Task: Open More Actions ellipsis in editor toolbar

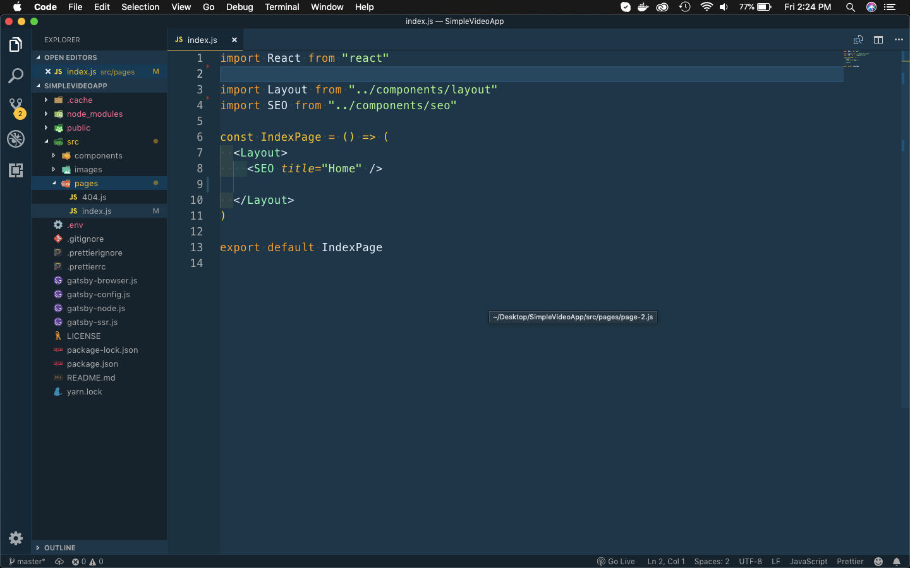Action: click(x=899, y=40)
